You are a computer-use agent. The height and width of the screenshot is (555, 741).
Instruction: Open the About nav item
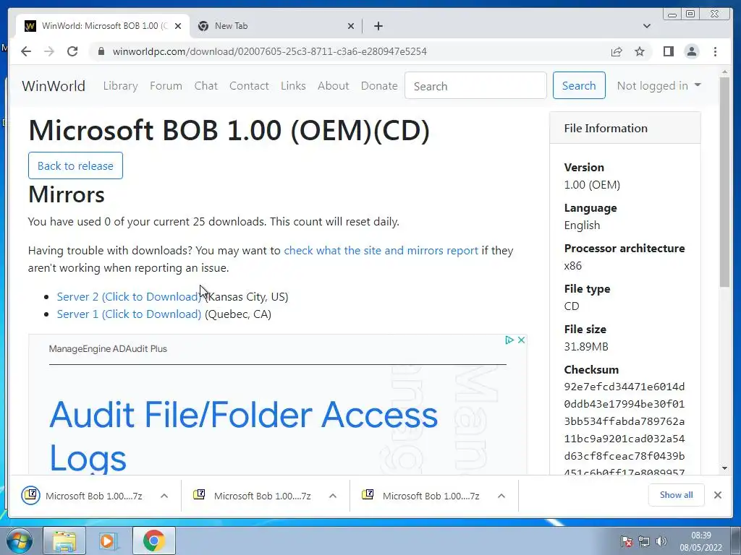[333, 86]
